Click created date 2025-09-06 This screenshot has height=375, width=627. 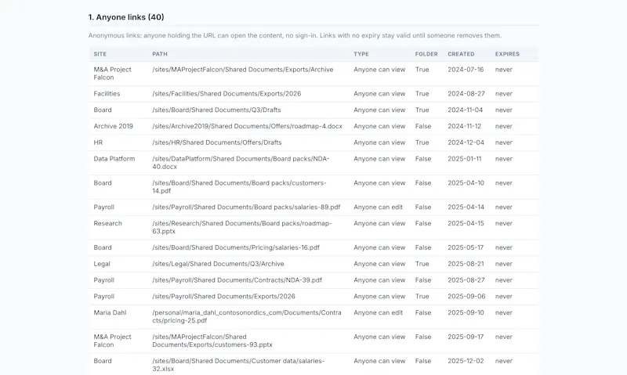click(466, 297)
